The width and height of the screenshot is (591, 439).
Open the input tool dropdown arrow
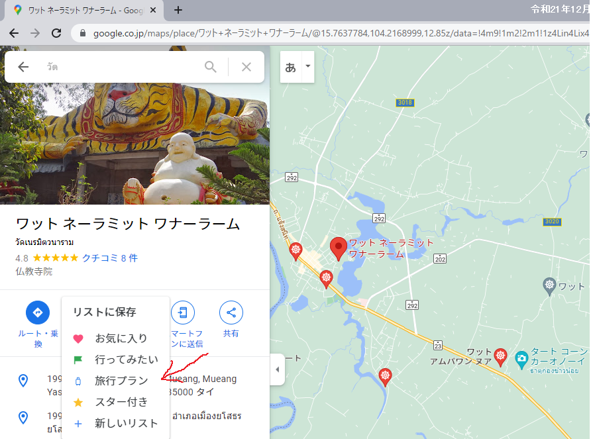tap(308, 66)
